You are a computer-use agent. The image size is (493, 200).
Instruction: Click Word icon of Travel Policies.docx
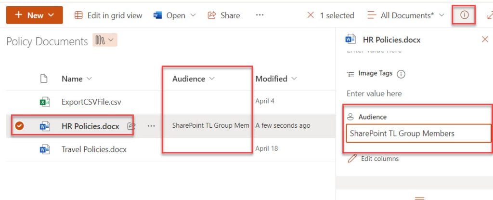click(x=45, y=149)
